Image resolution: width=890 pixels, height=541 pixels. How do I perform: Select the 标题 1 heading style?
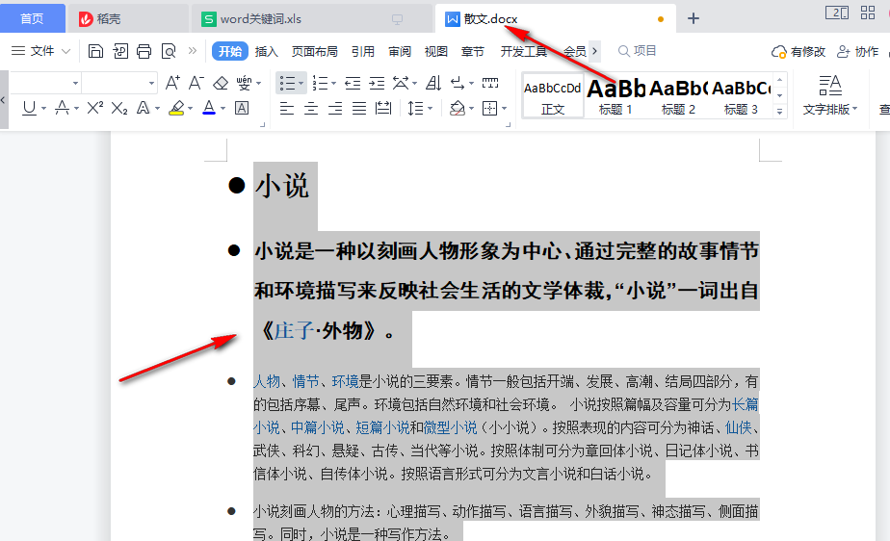point(615,96)
